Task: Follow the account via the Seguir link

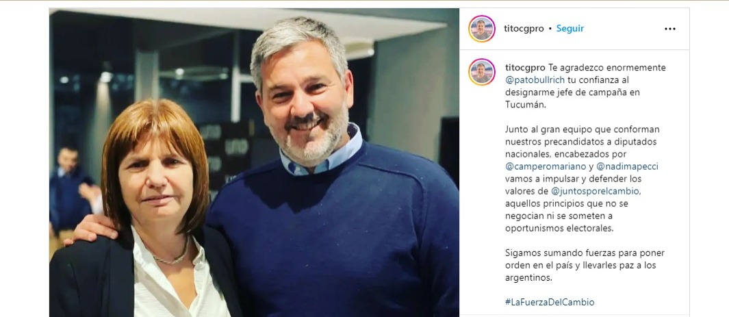Action: pos(570,29)
